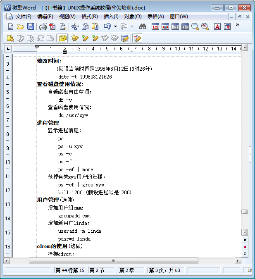
Task: Open the 格式(R) menu
Action: 90,17
